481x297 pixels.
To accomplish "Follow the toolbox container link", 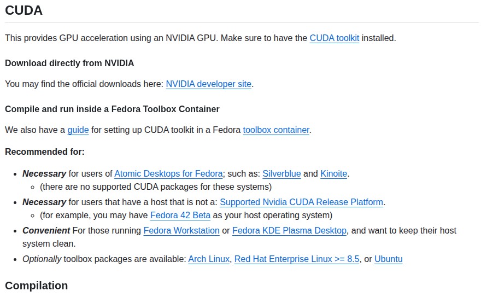I will click(276, 130).
